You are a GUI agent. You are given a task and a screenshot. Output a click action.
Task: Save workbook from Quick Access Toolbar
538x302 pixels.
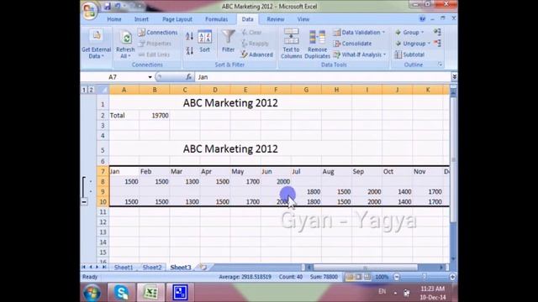(x=107, y=6)
